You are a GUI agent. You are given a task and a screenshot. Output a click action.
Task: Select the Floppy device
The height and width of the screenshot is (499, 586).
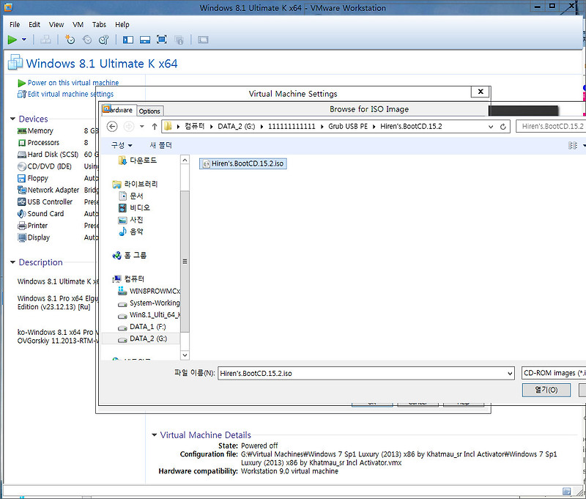click(x=38, y=178)
